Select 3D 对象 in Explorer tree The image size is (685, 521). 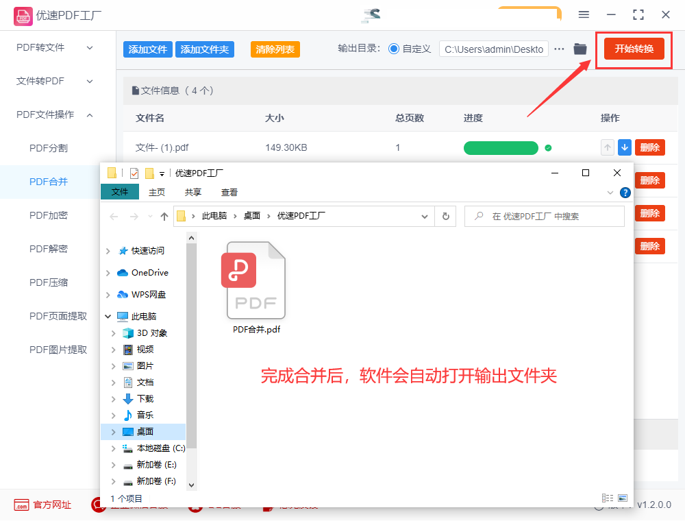(x=151, y=333)
